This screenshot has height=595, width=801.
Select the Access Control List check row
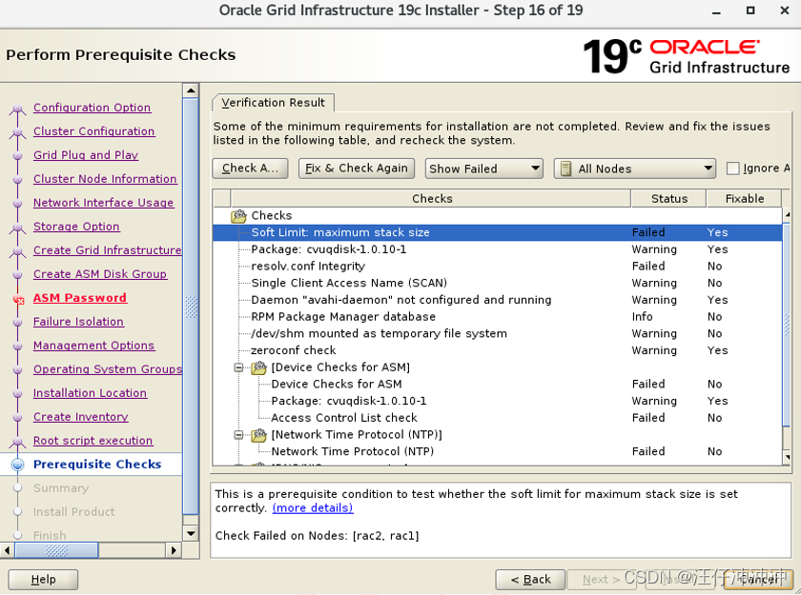point(497,418)
